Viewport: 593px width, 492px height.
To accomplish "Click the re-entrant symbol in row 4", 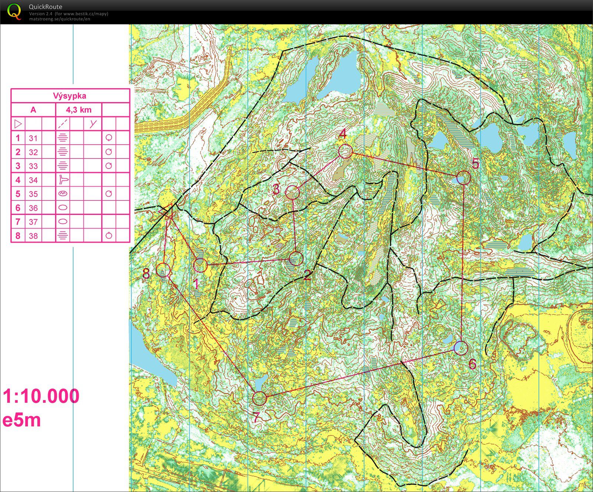I will click(63, 180).
